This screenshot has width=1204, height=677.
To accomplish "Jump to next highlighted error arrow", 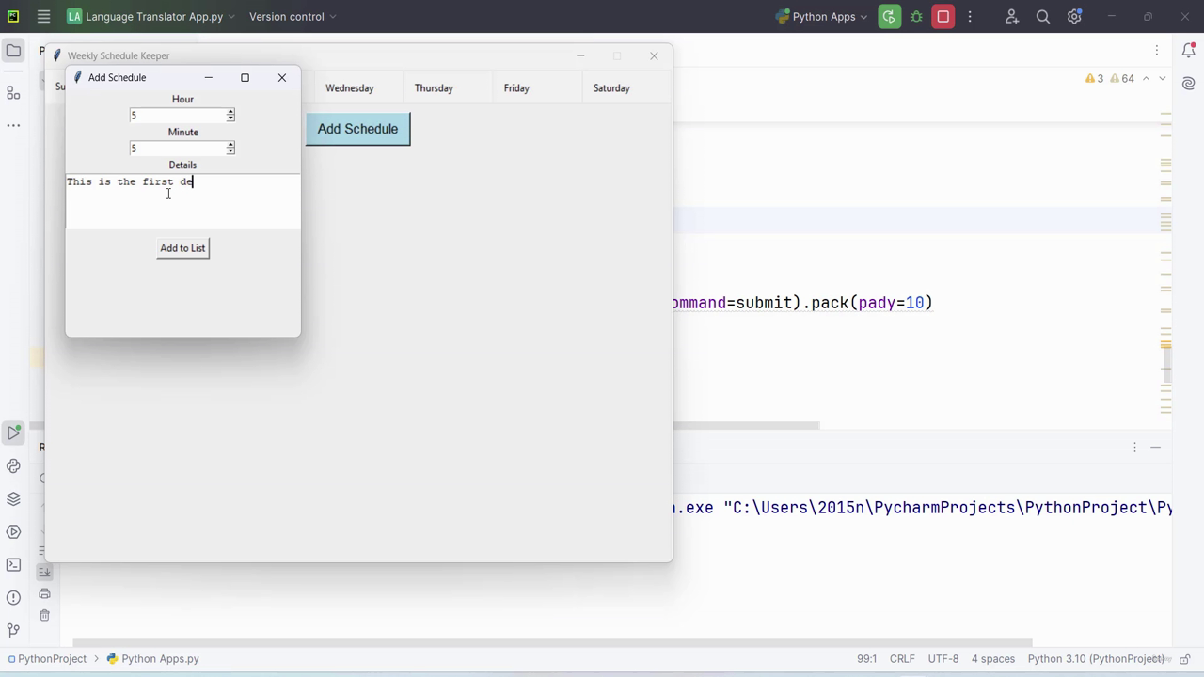I will click(x=1163, y=79).
